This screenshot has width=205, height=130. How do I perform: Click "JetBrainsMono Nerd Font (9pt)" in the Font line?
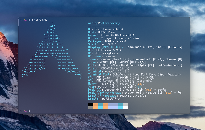click(122, 65)
